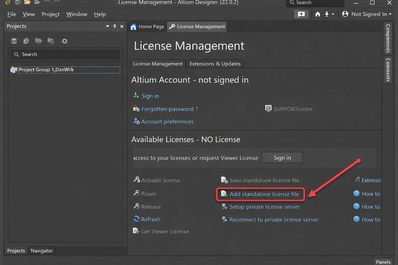Select the License Management document tab with key icon

click(197, 27)
